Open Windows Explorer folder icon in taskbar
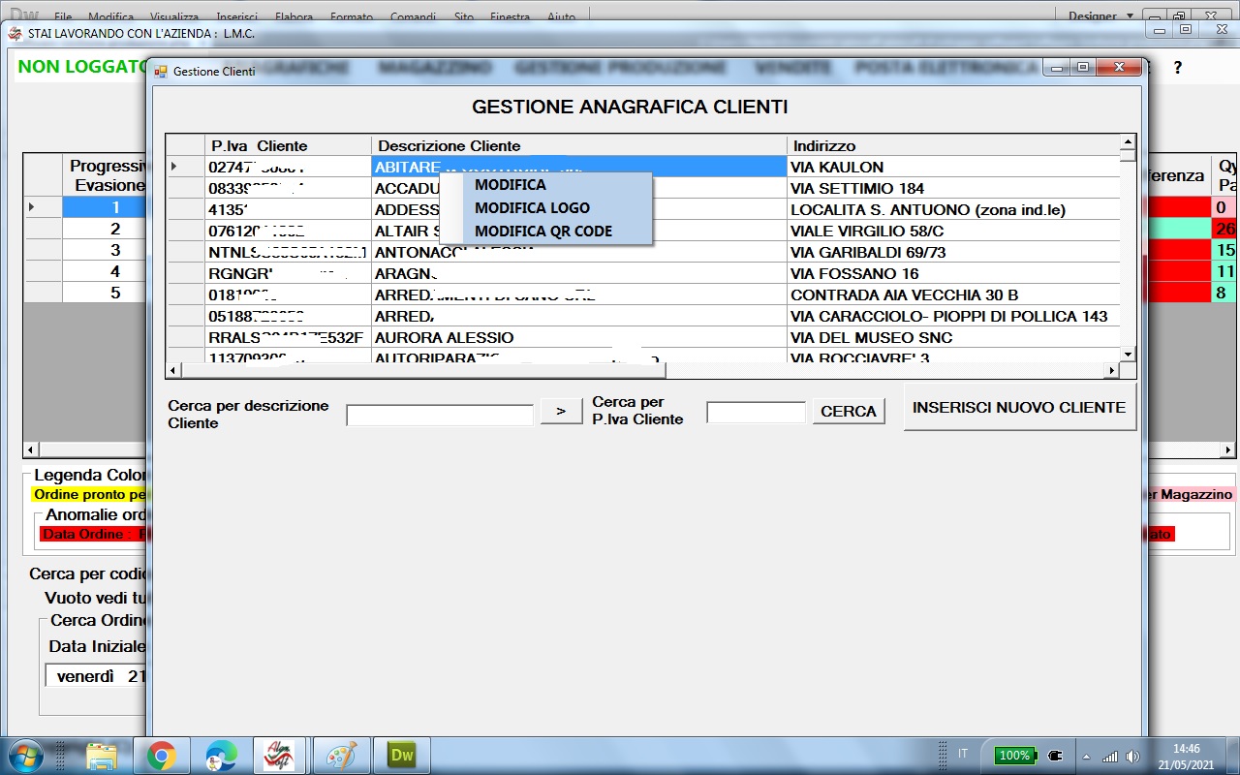The height and width of the screenshot is (775, 1240). pos(102,756)
